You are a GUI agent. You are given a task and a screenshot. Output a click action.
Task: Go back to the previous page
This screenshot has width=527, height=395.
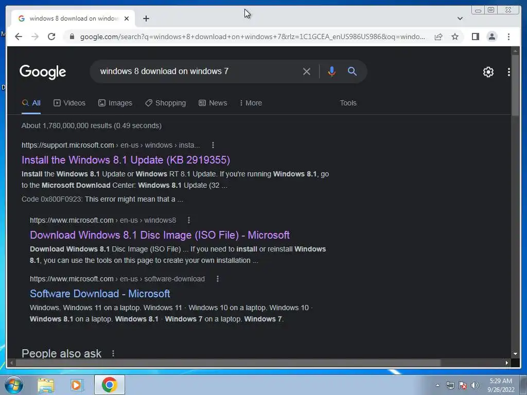point(19,37)
